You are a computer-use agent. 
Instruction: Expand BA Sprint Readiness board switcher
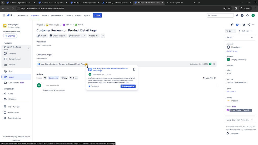click(28, 48)
